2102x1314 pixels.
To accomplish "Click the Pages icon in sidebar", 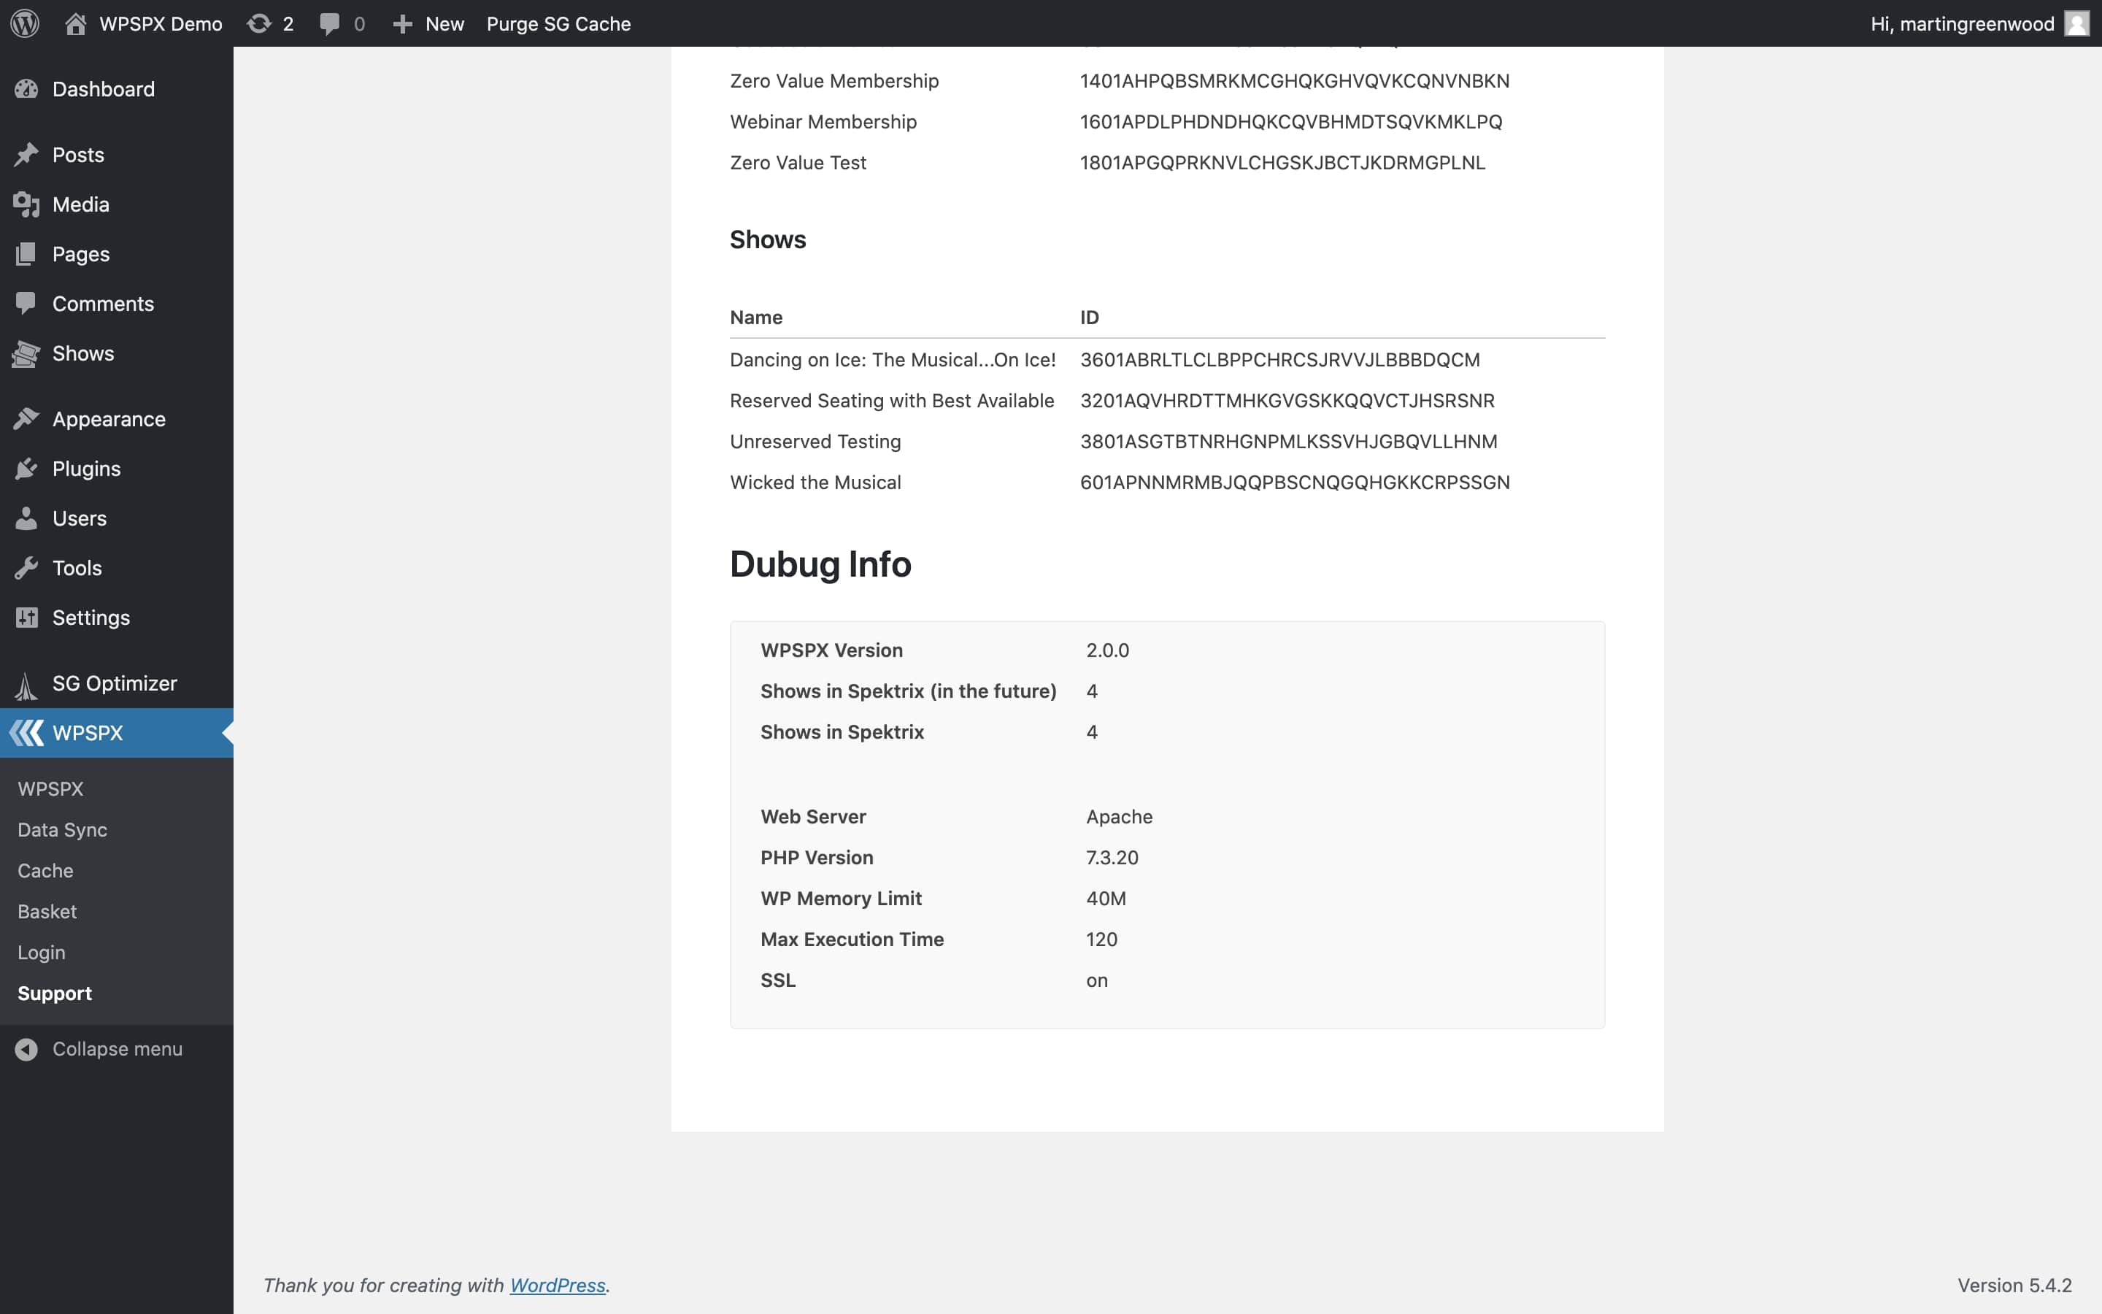I will [26, 254].
